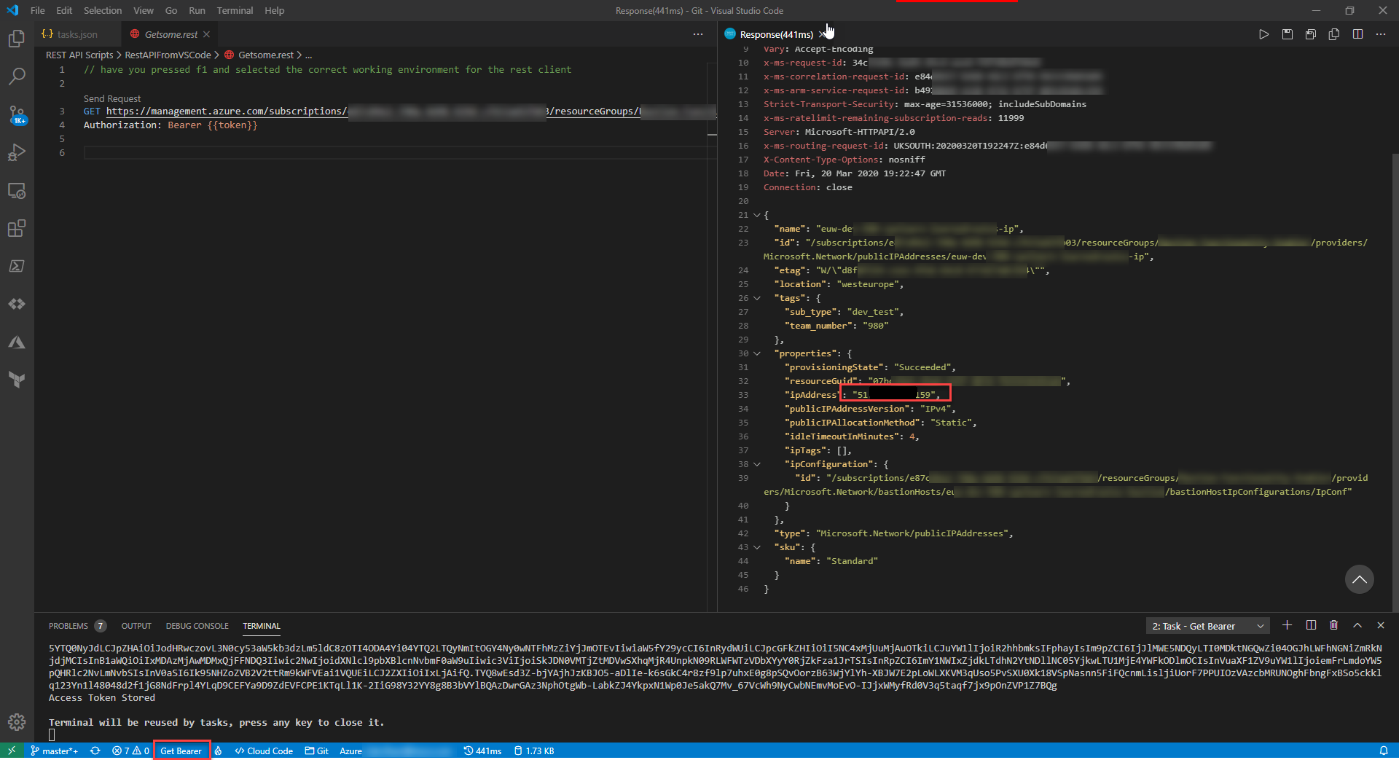1399x760 pixels.
Task: Click the errors and warnings count in status bar
Action: [x=130, y=751]
